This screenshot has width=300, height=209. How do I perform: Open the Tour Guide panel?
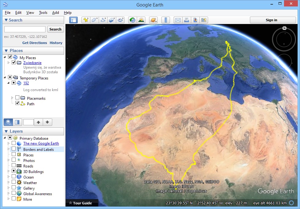pyautogui.click(x=81, y=203)
